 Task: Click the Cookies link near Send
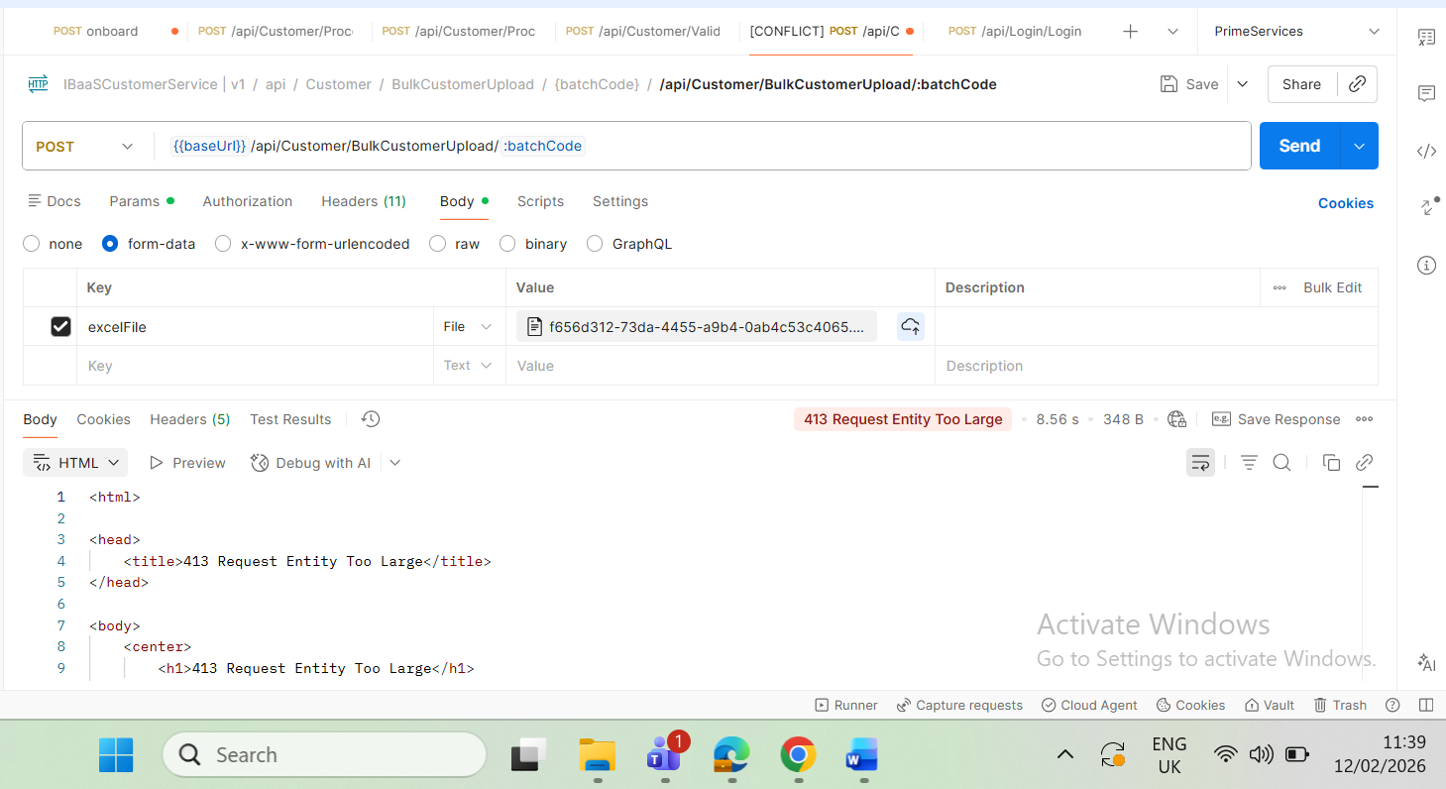(x=1345, y=203)
